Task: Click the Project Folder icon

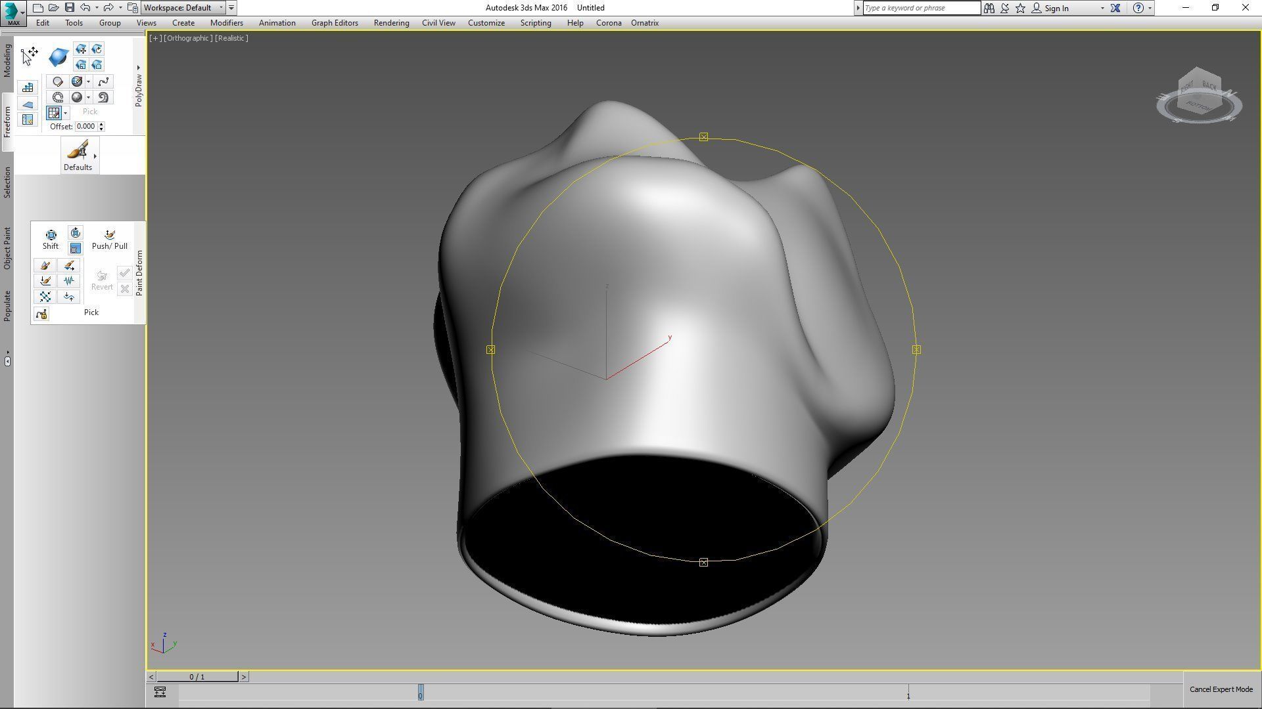Action: coord(132,8)
